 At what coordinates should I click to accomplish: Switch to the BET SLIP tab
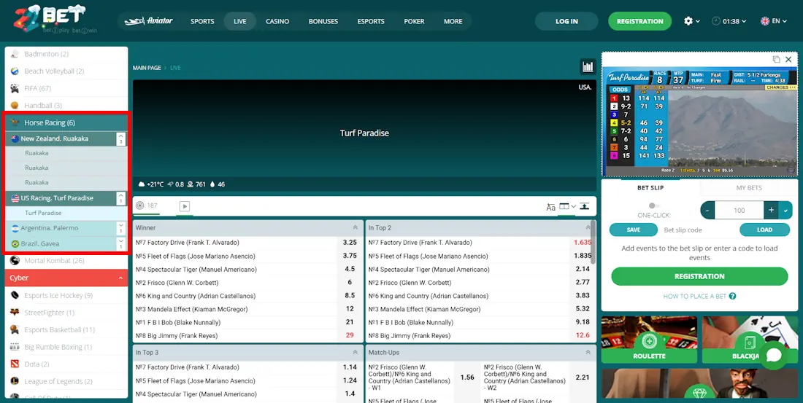click(x=650, y=188)
